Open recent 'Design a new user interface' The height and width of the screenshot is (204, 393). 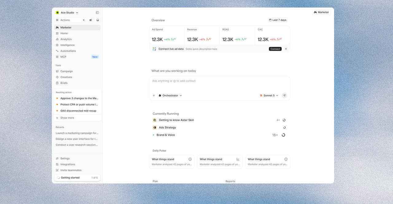[x=77, y=139]
